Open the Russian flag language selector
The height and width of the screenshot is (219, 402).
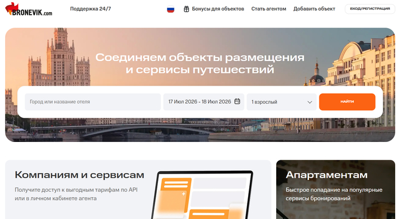171,9
